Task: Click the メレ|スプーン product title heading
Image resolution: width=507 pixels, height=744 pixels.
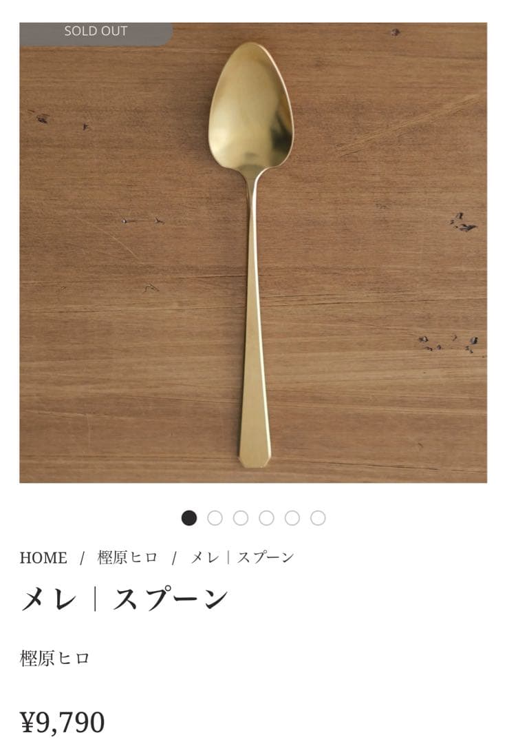Action: [x=125, y=599]
